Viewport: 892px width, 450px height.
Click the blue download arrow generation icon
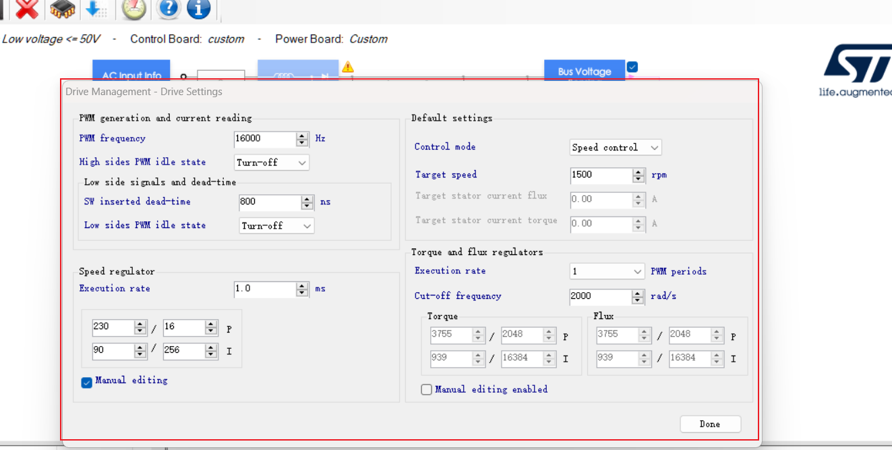point(96,9)
